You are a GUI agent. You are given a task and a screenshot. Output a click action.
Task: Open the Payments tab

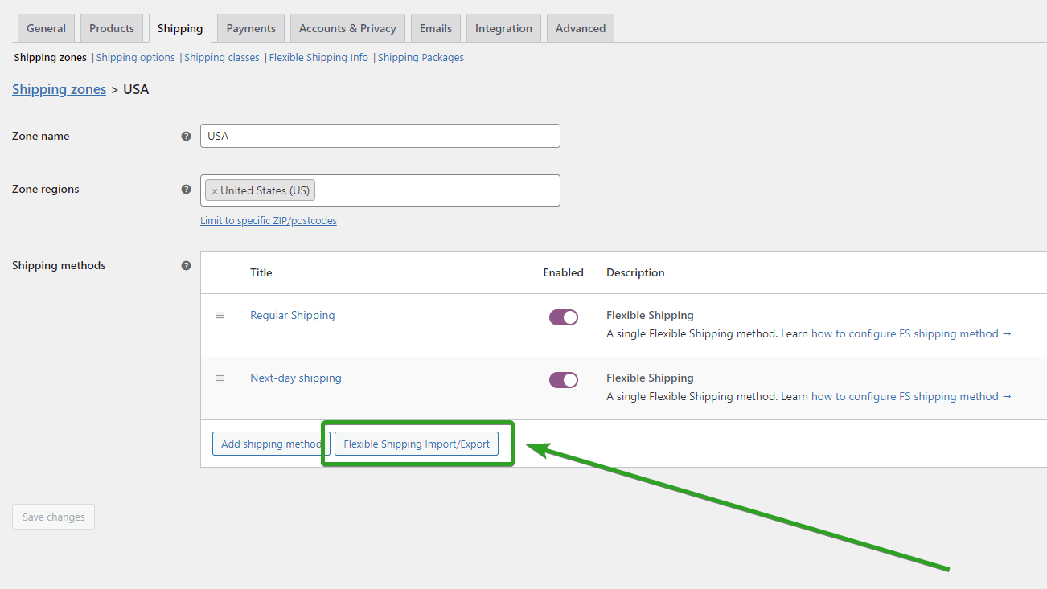[251, 28]
